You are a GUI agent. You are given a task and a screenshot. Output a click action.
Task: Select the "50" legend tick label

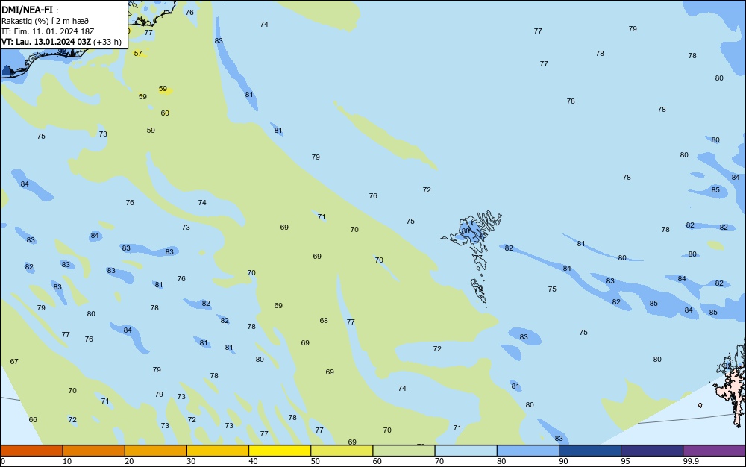click(316, 461)
